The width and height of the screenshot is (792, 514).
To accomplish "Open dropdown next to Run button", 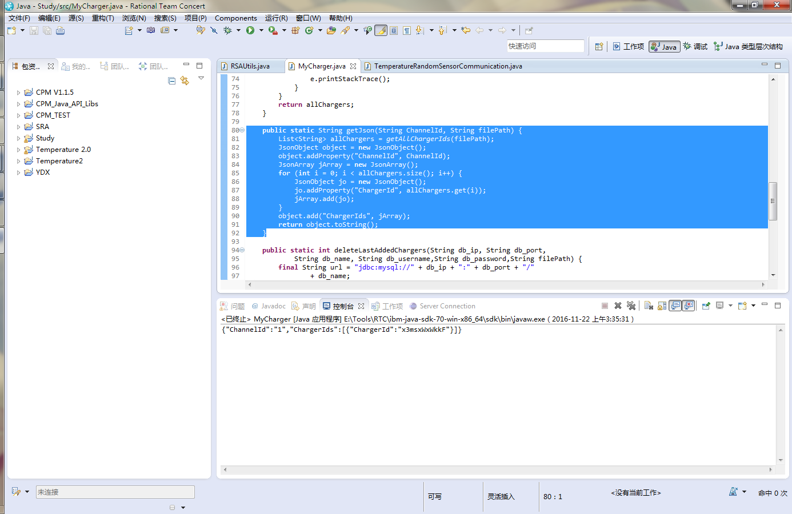I will point(261,30).
